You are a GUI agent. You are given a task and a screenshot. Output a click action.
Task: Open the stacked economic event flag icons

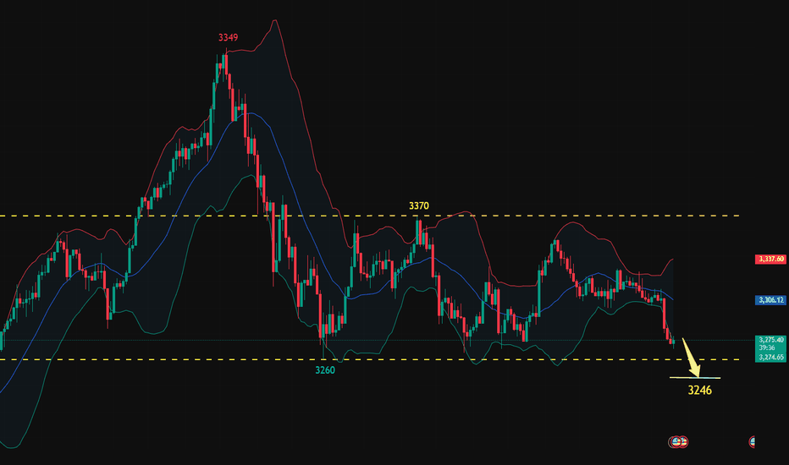pos(678,442)
